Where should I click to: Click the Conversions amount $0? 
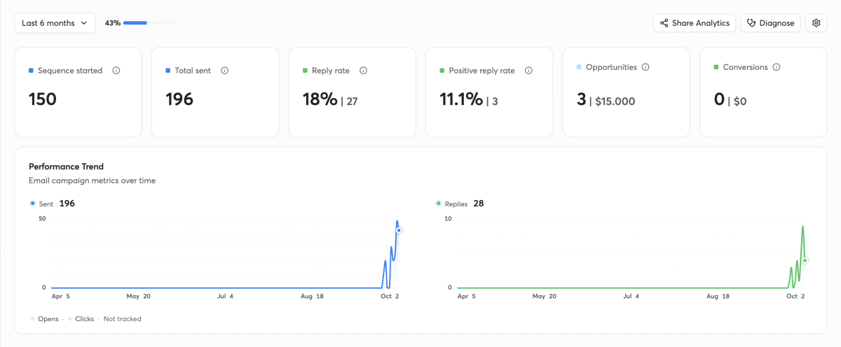tap(740, 101)
